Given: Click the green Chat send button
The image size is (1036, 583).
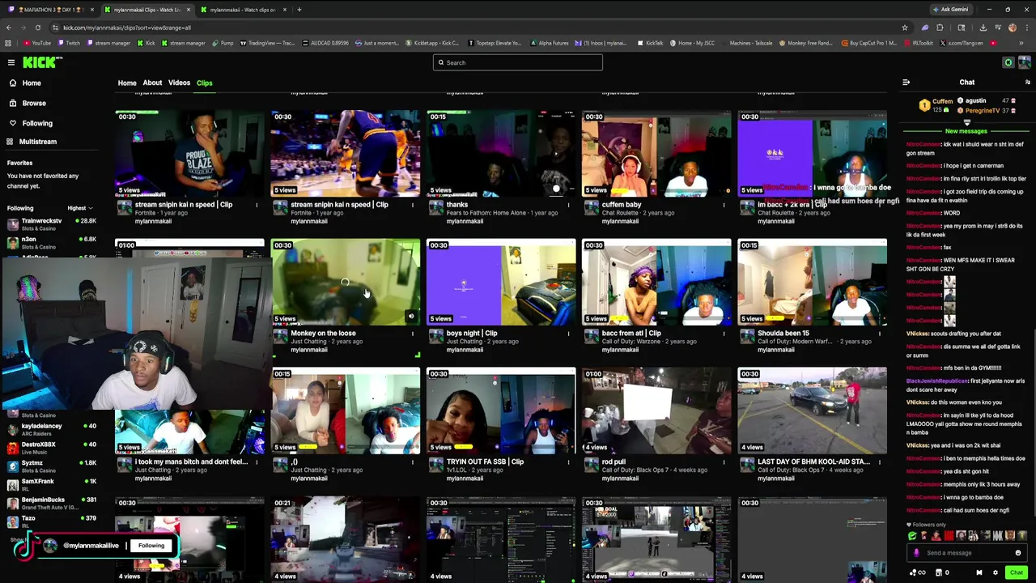Looking at the screenshot, I should coord(1017,572).
